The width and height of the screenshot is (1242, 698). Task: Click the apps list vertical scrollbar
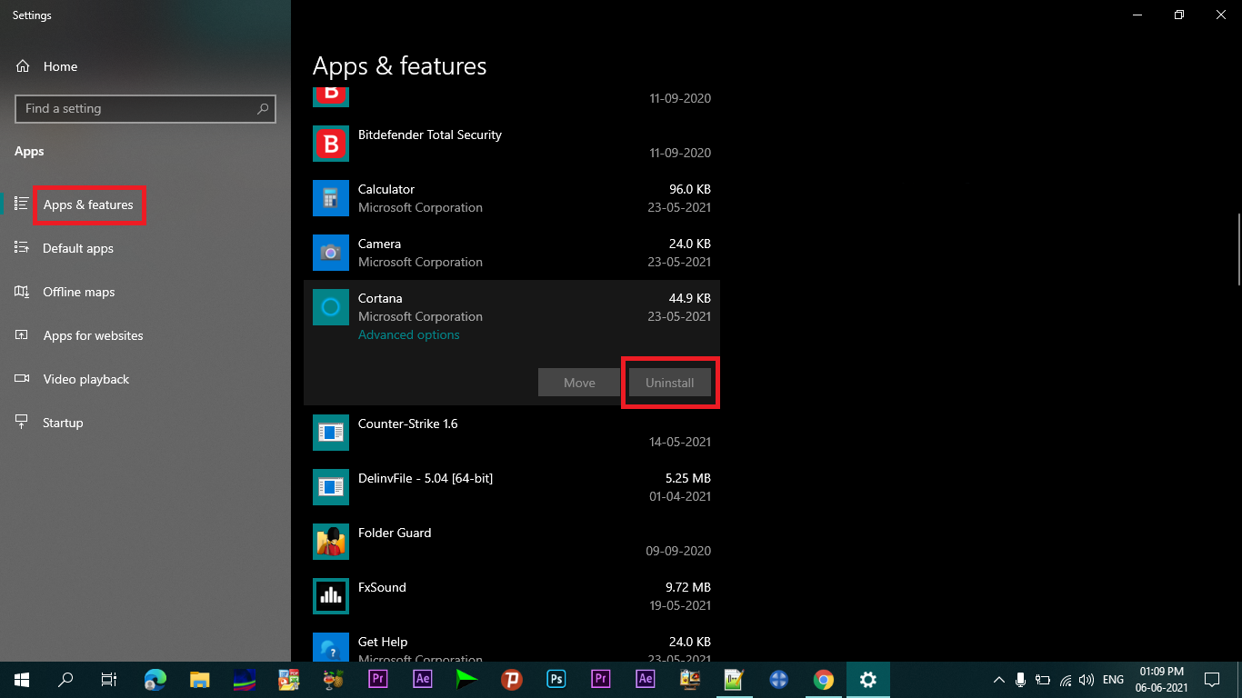pos(1237,250)
